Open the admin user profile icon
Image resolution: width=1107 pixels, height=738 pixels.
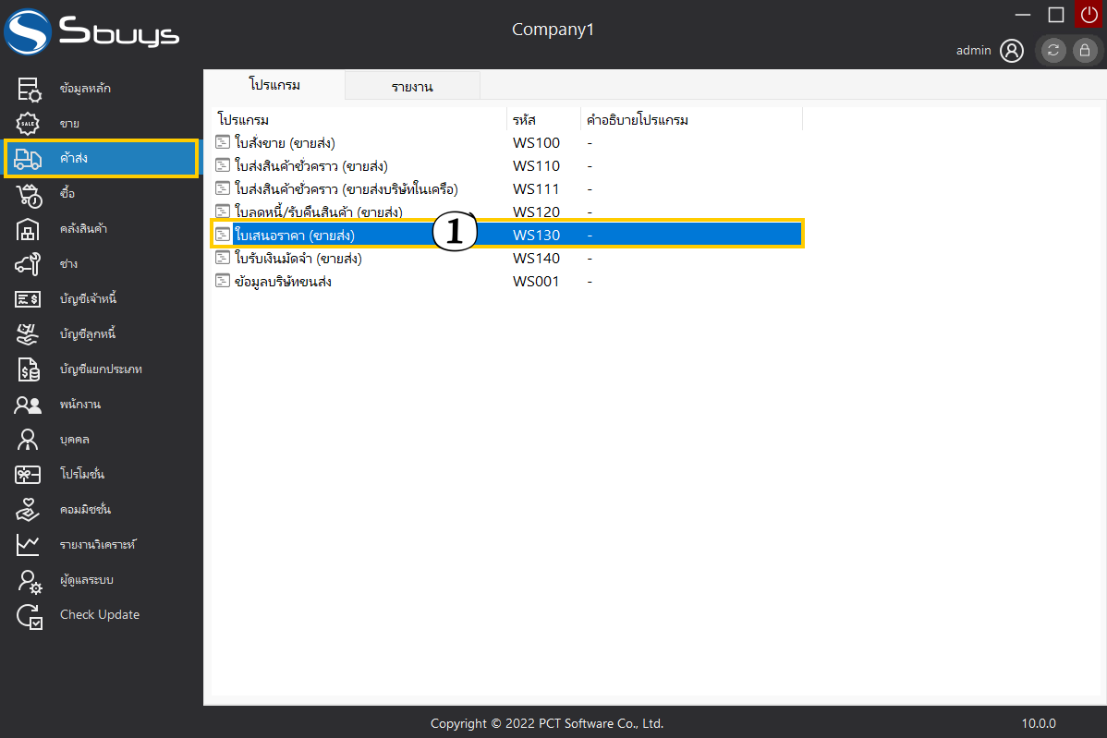[1012, 51]
